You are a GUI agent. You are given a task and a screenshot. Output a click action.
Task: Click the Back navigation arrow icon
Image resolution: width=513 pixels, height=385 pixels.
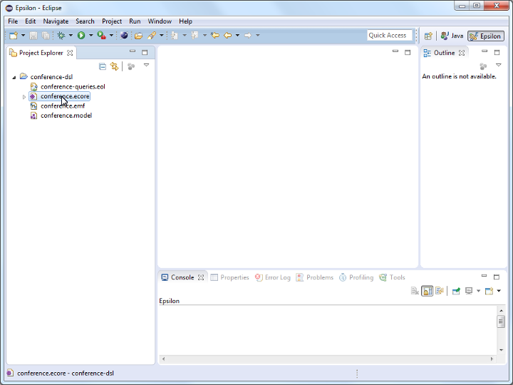click(x=228, y=36)
